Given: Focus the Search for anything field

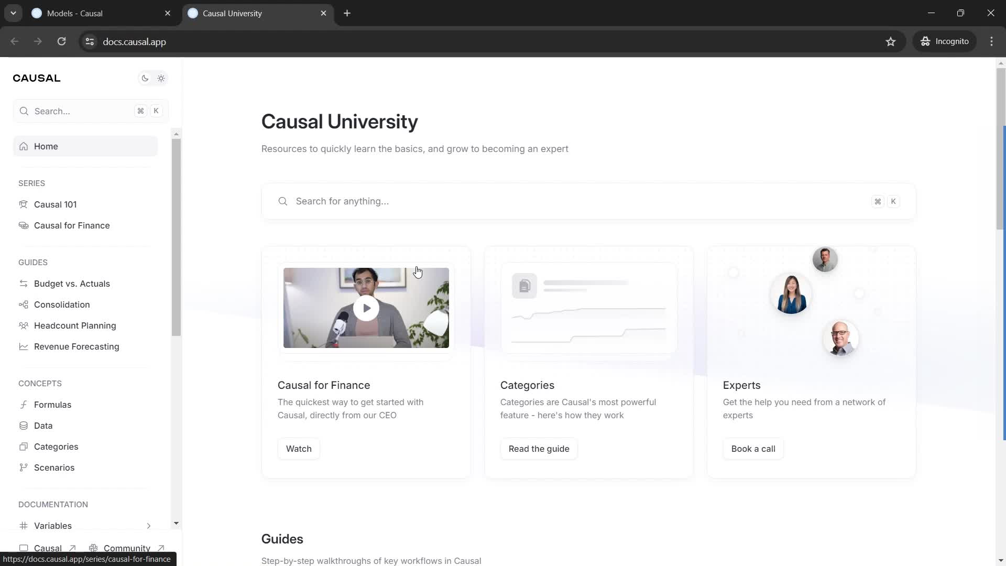Looking at the screenshot, I should tap(588, 201).
